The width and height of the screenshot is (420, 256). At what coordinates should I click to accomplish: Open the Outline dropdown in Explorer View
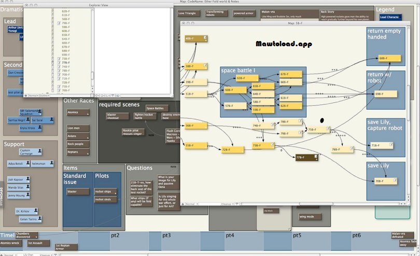pyautogui.click(x=44, y=96)
